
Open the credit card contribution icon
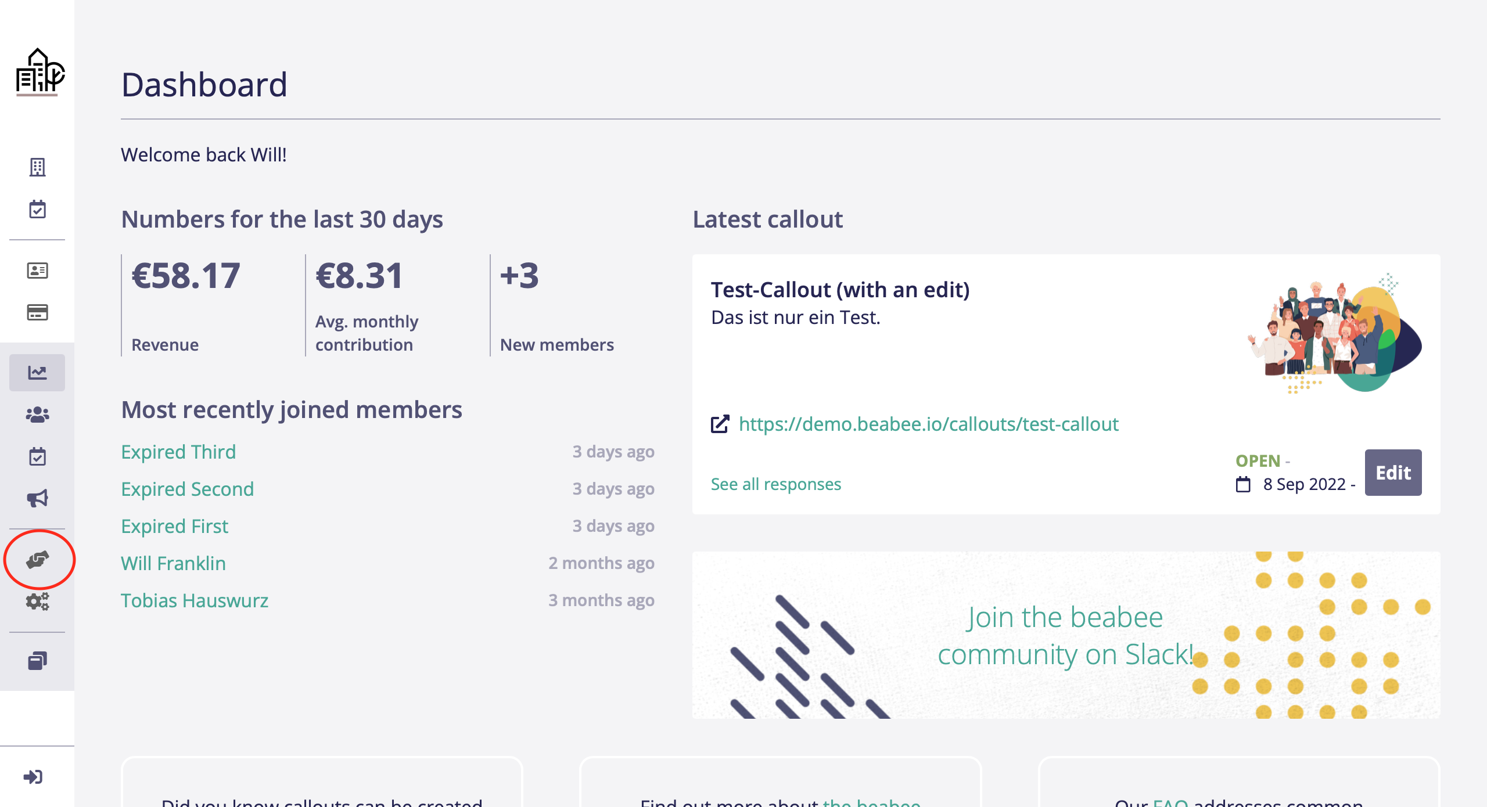pos(37,312)
